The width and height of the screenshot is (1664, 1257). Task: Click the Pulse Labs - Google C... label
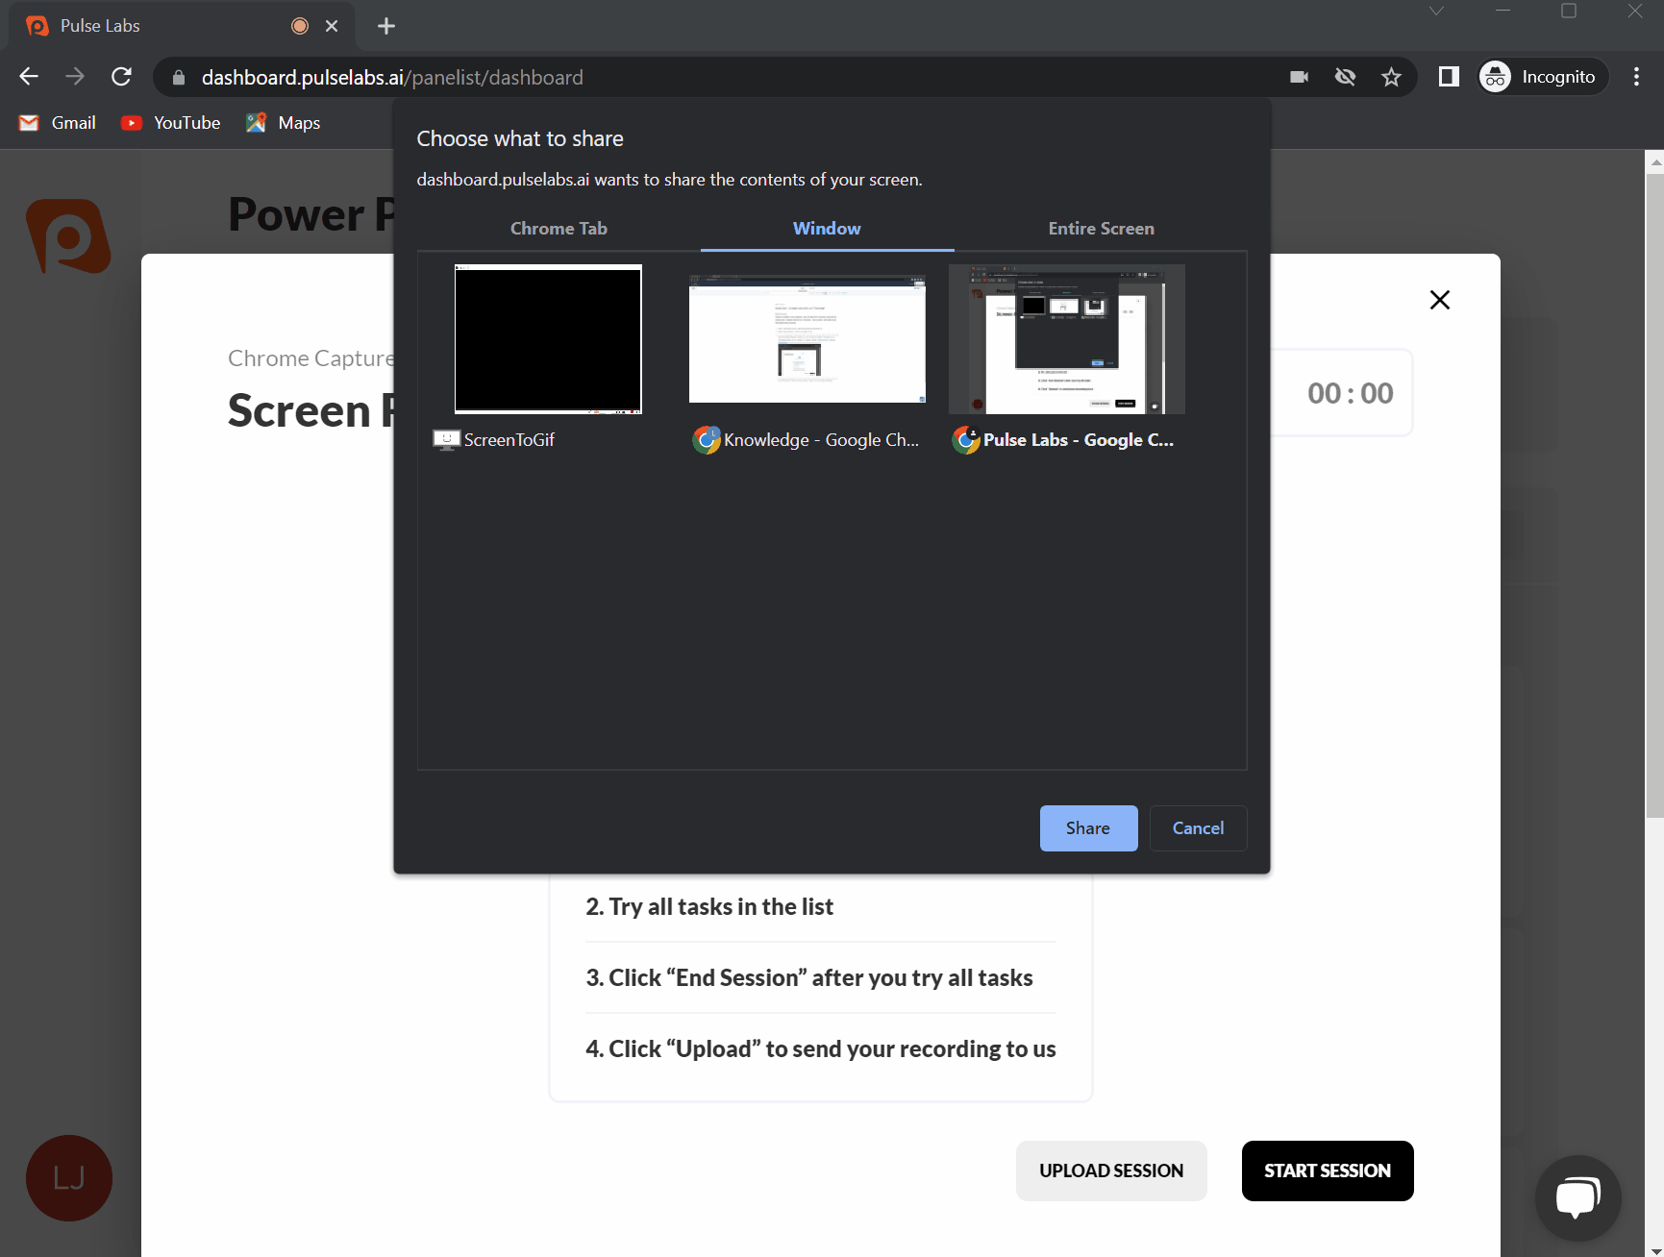[x=1079, y=440]
